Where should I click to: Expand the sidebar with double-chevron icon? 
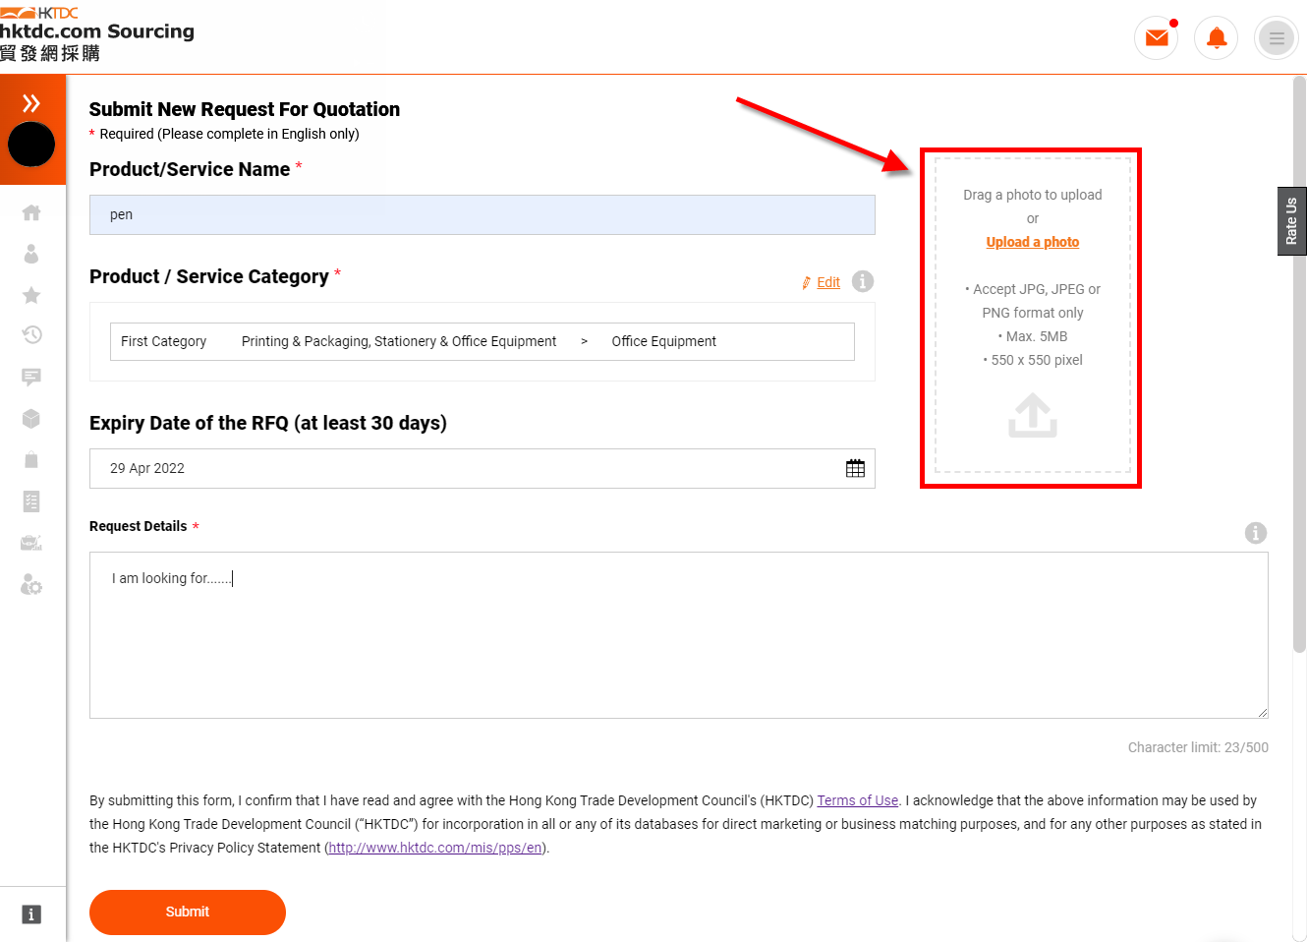point(31,102)
